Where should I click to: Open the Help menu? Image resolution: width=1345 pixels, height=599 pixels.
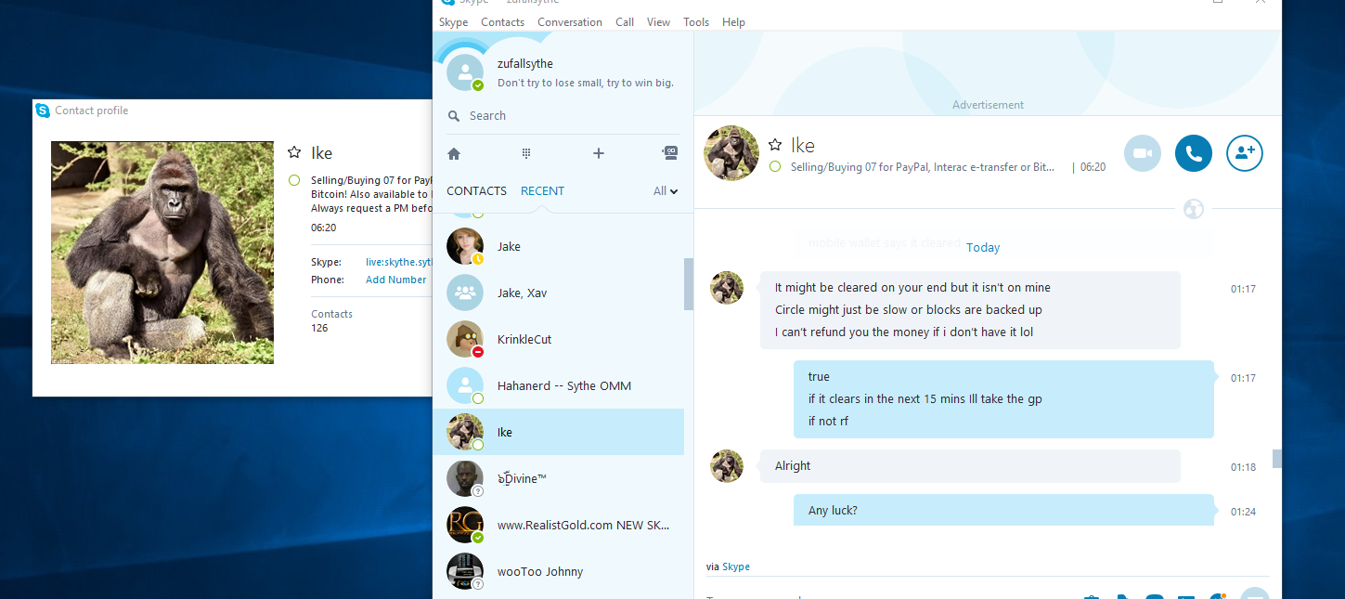[x=733, y=22]
